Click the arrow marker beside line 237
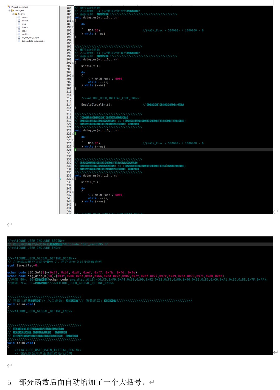The width and height of the screenshot is (280, 390). tap(61, 179)
